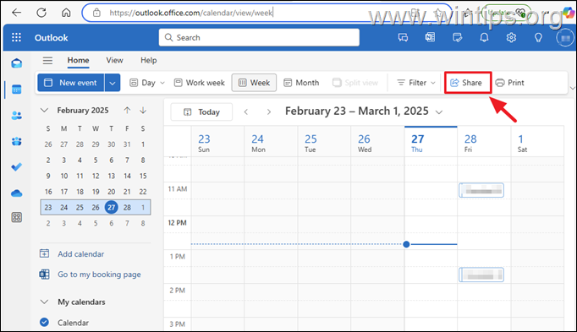Expand date range picker chevron
Screen dimensions: 577x332
(439, 112)
